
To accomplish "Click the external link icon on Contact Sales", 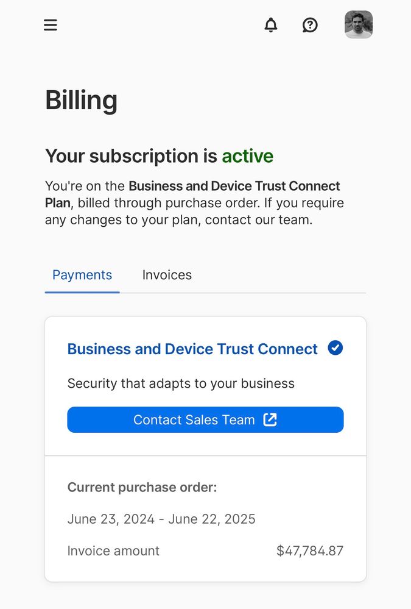I will (x=270, y=419).
